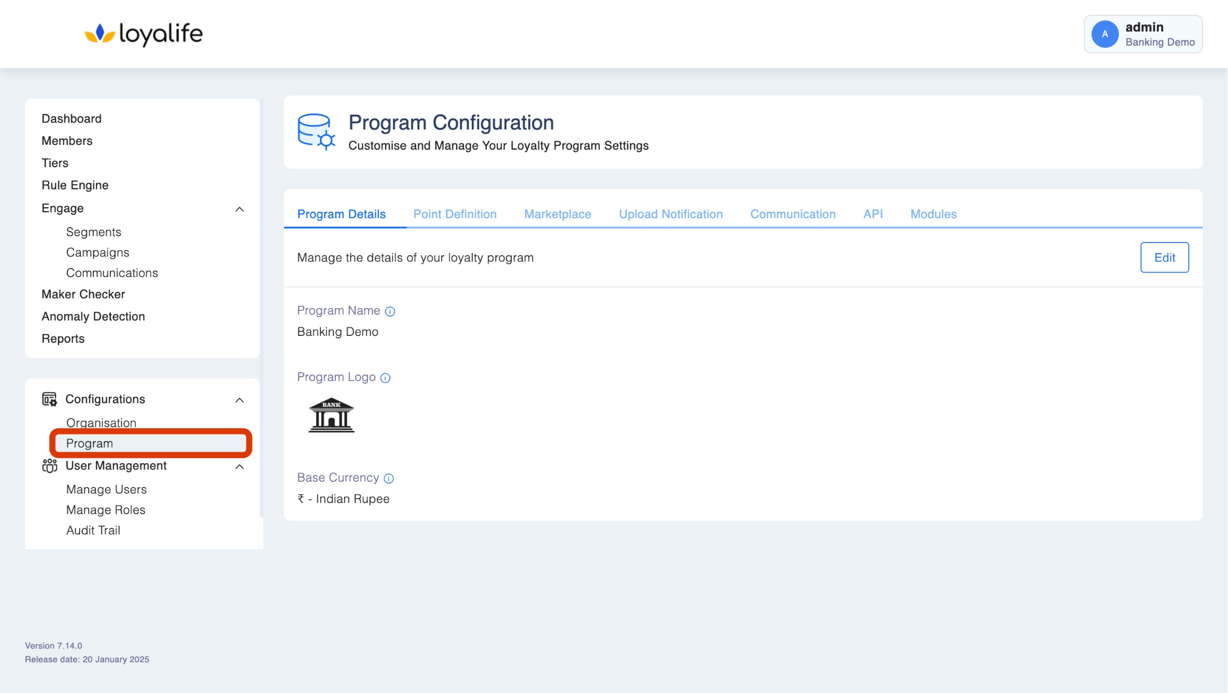Click the Configurations settings icon in sidebar

point(49,399)
